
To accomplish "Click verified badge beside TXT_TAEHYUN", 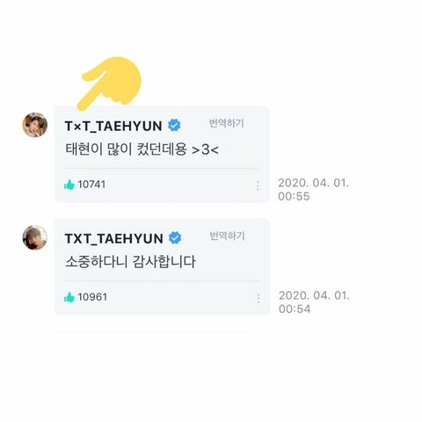I will [x=175, y=237].
